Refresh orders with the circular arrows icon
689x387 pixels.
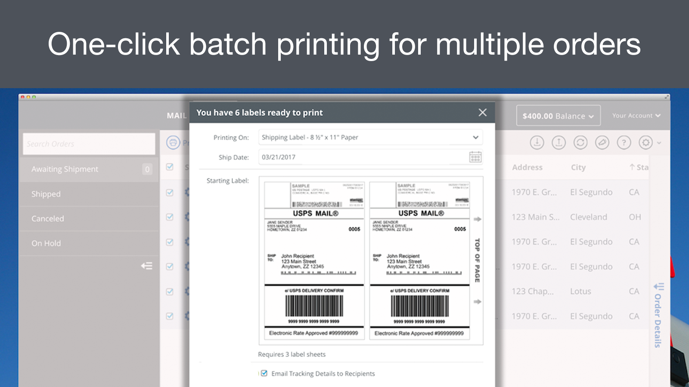(x=580, y=142)
